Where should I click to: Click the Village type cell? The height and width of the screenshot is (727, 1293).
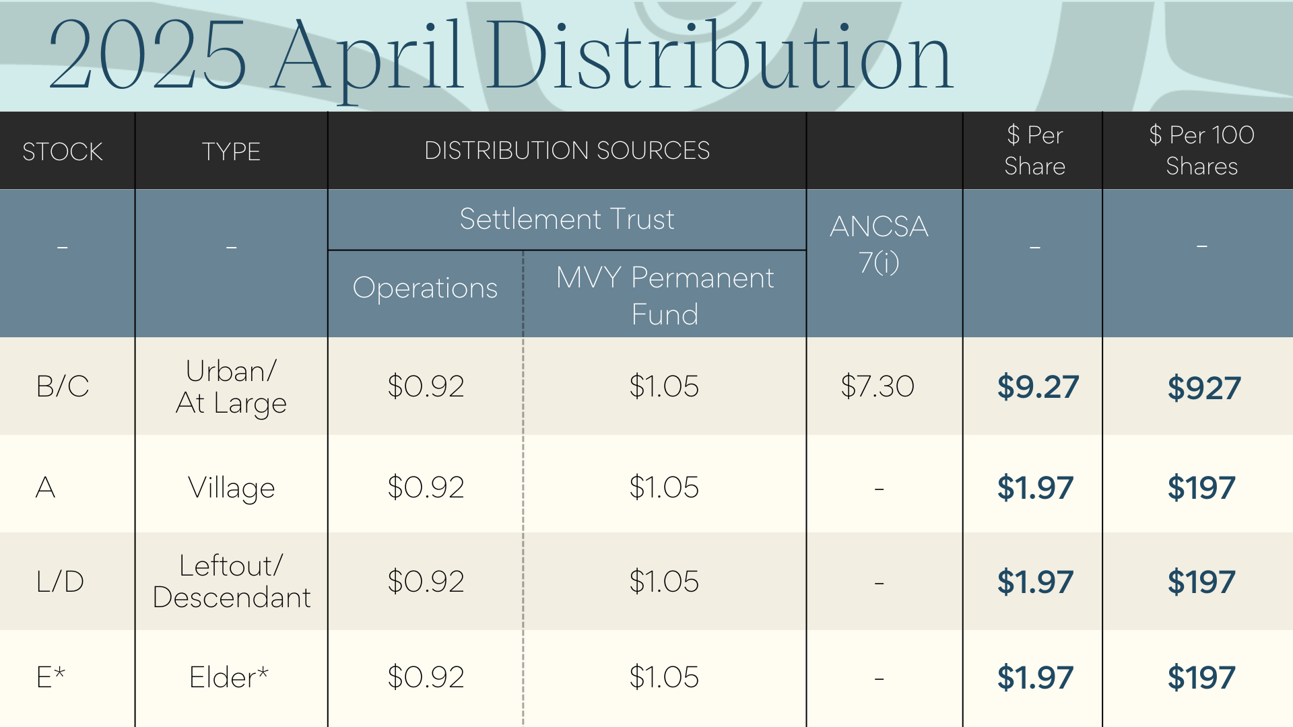point(231,488)
